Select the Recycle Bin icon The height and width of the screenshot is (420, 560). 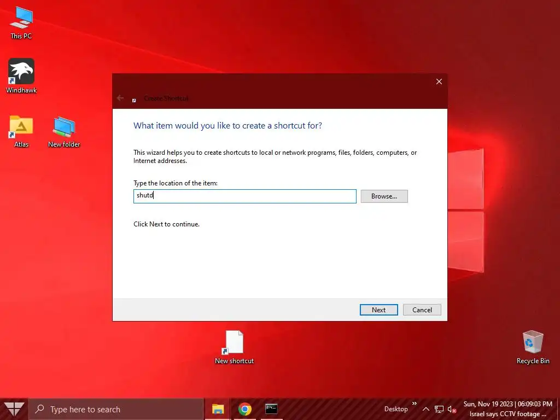click(x=533, y=347)
